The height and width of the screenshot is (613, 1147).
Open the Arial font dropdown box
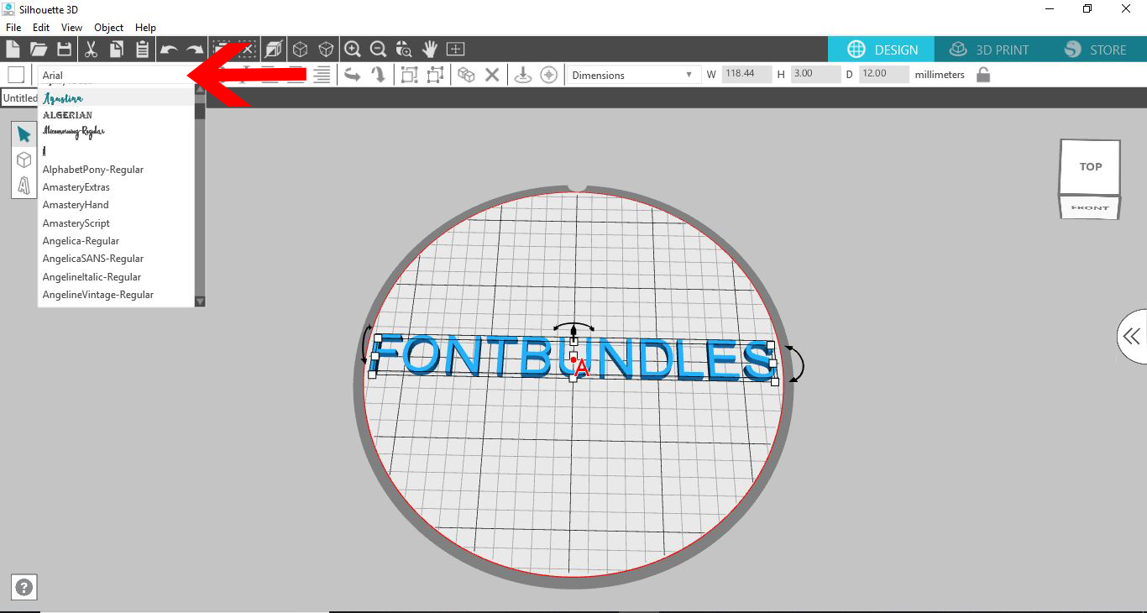click(117, 75)
